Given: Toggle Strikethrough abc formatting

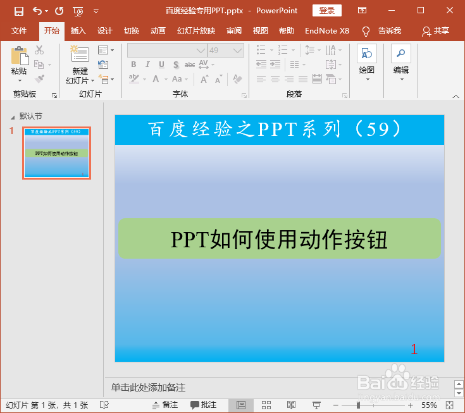Looking at the screenshot, I should [190, 65].
